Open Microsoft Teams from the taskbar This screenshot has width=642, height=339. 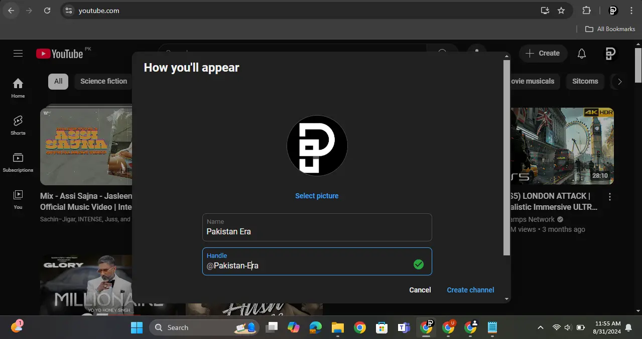[x=404, y=327]
